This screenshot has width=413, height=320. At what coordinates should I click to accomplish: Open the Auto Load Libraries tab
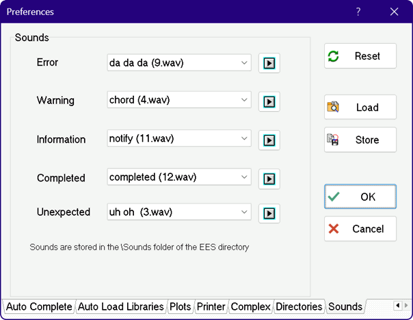(120, 306)
